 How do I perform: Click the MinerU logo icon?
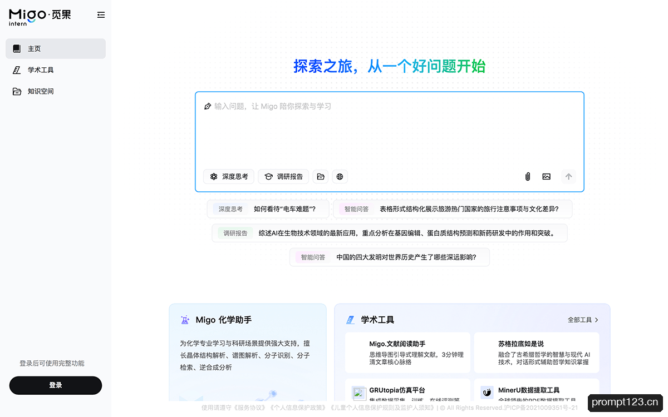pos(487,393)
